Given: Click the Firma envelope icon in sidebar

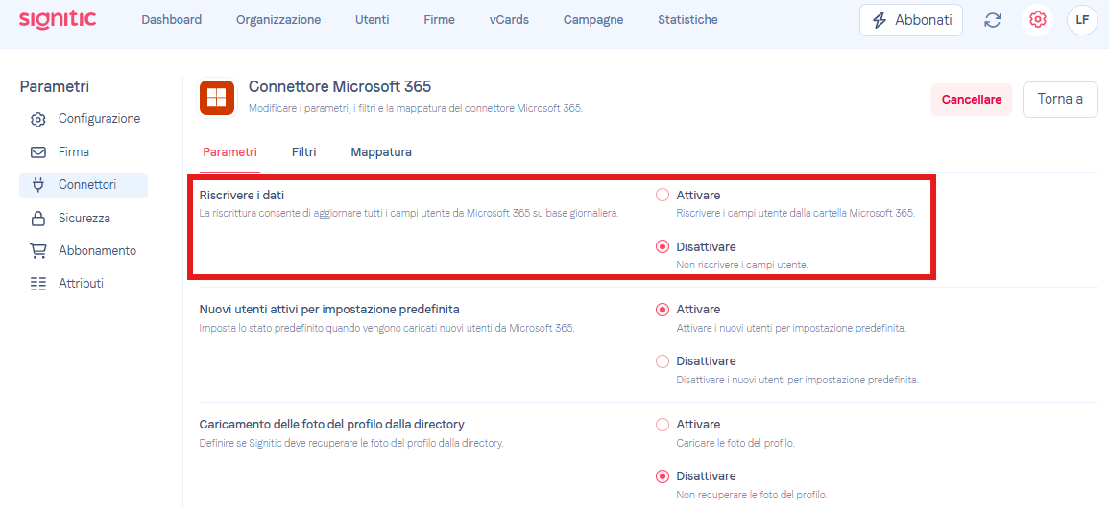Looking at the screenshot, I should point(38,152).
